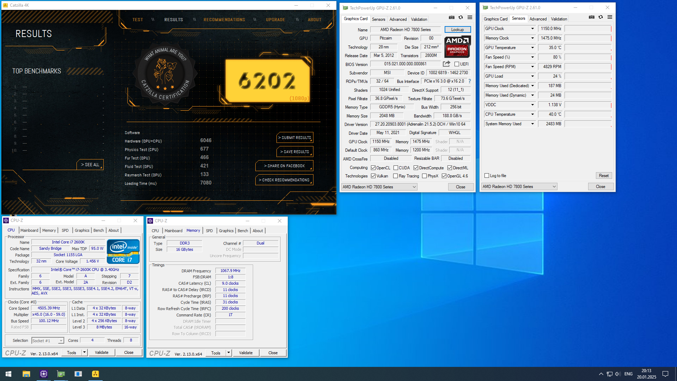Expand the Tools dropdown arrow in CPU-Z CPU window
Screen dimensions: 677x381
click(84, 352)
